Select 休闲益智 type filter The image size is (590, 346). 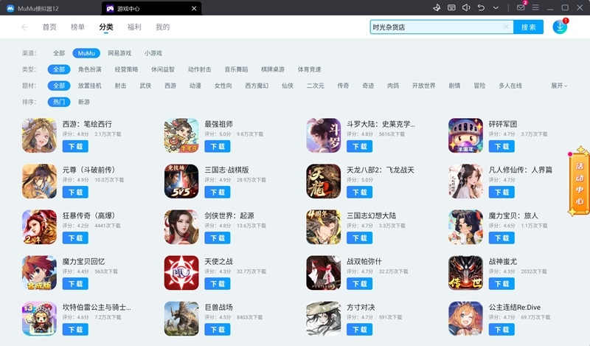[163, 69]
